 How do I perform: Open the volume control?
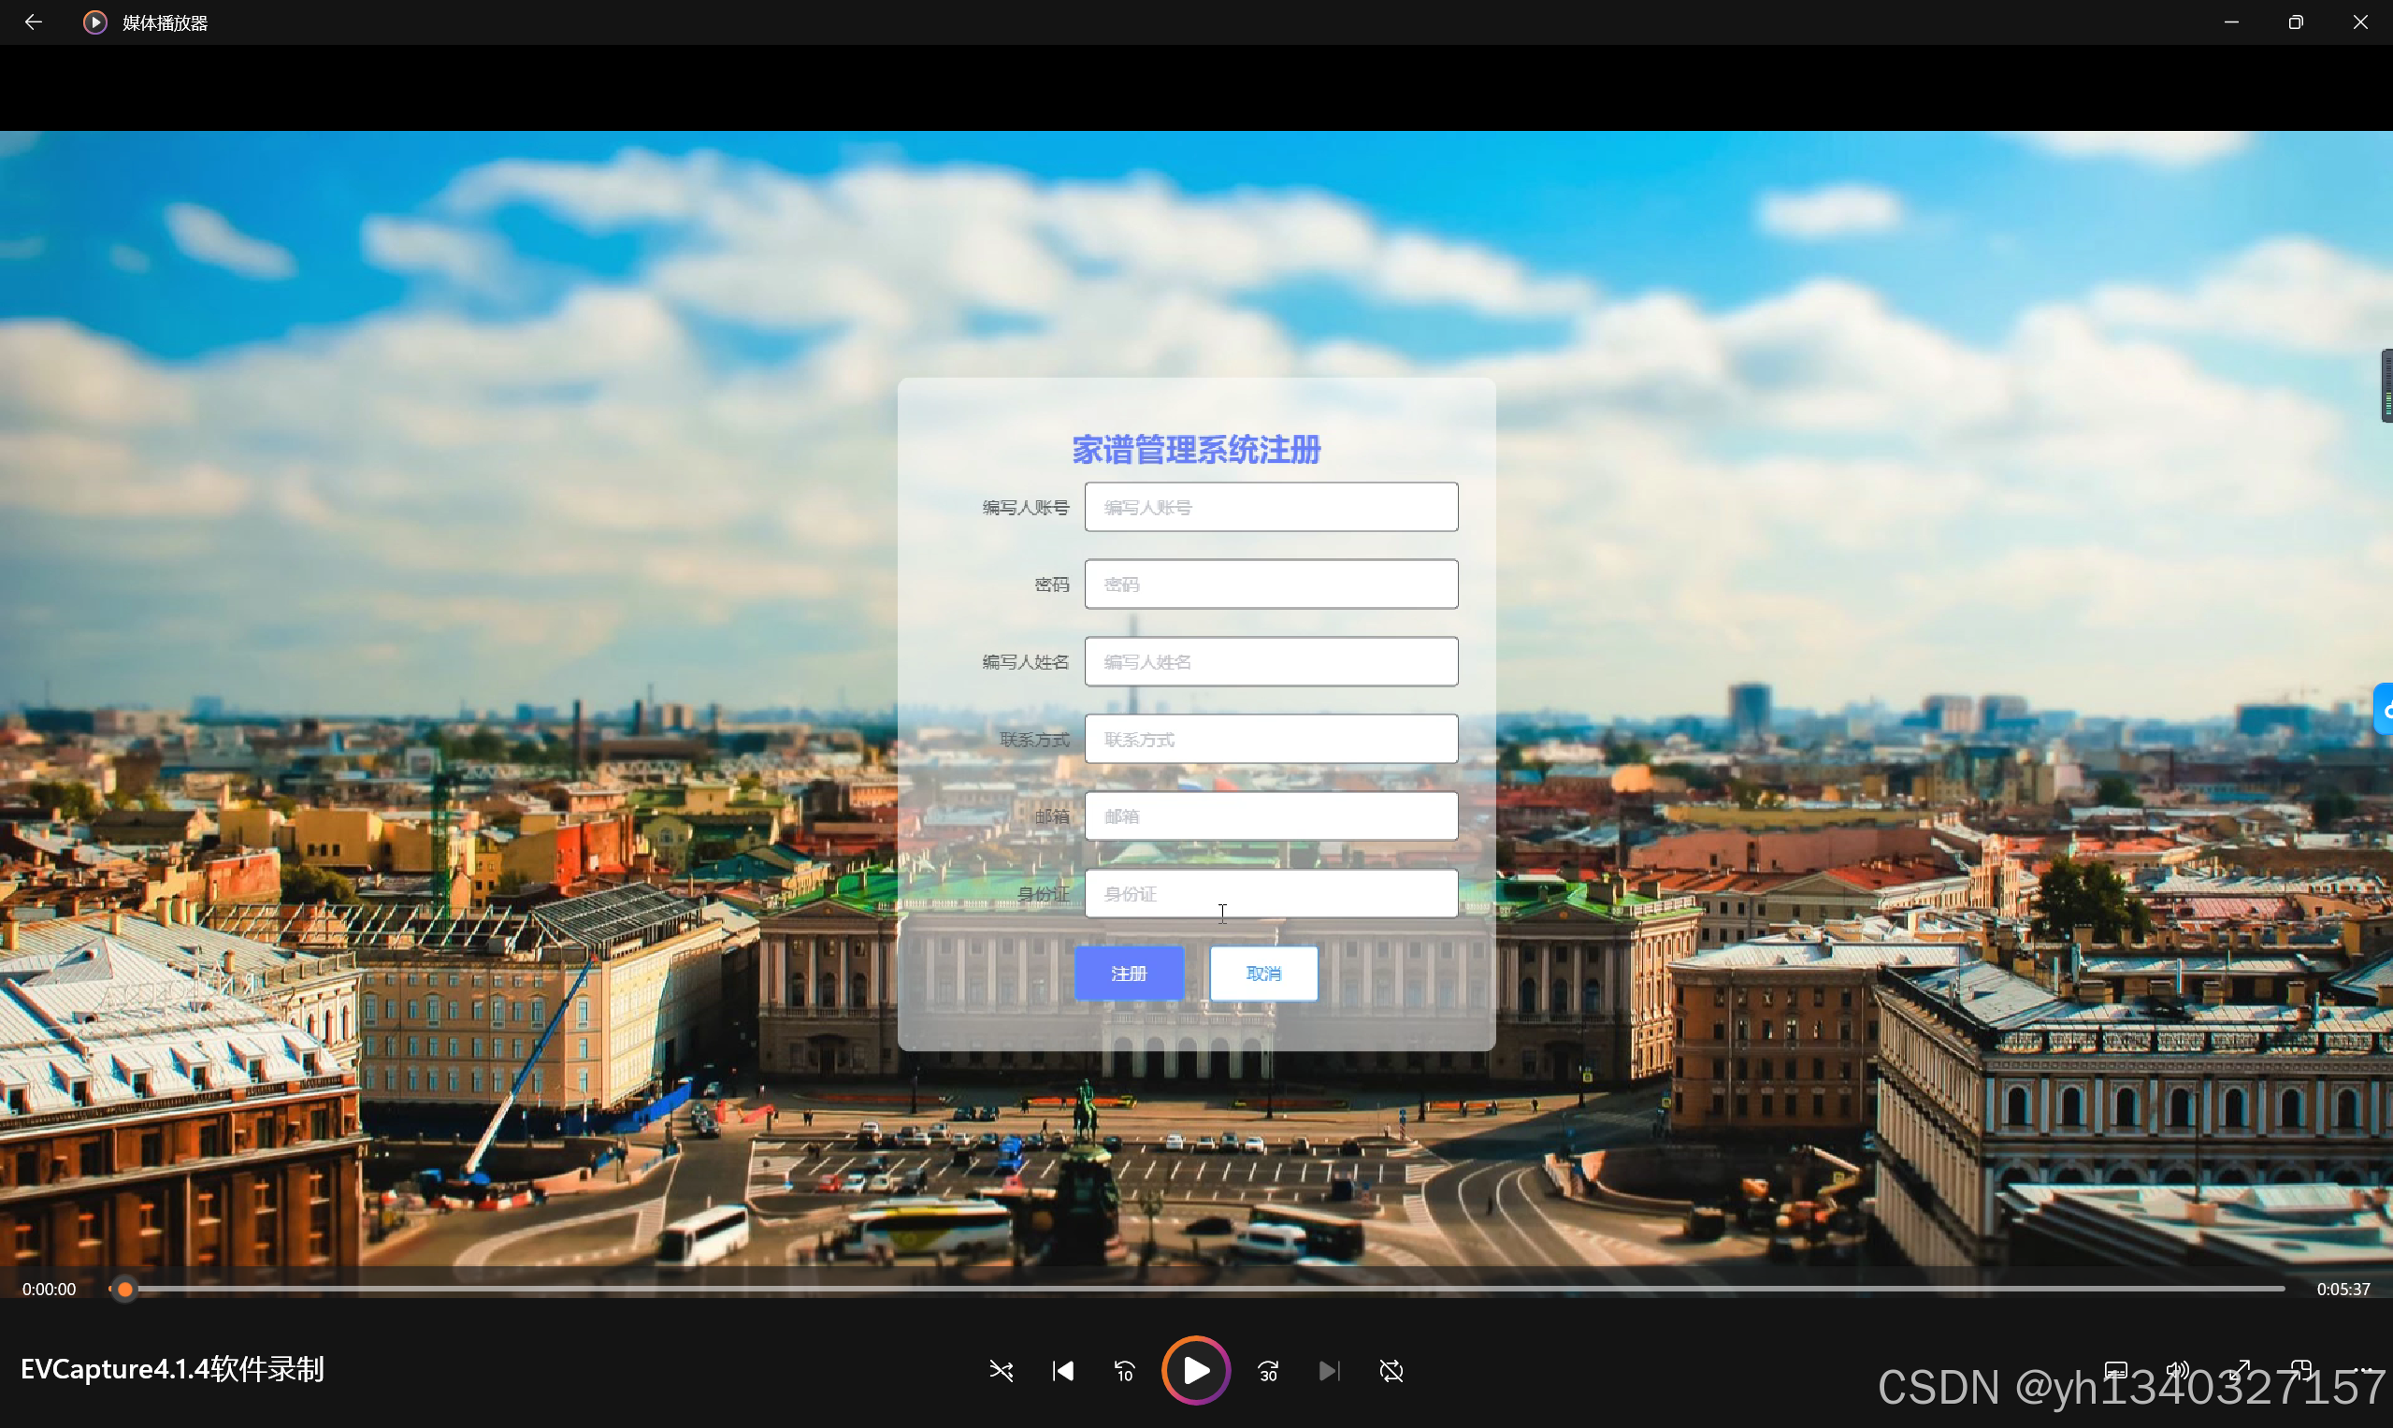[2176, 1370]
